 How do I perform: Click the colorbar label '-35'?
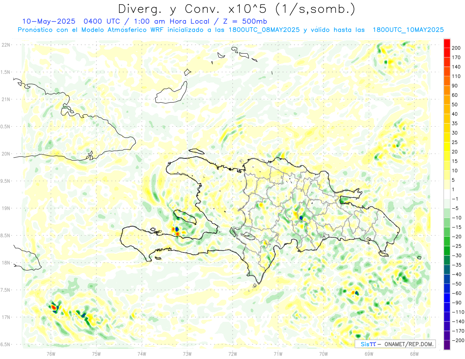click(456, 265)
